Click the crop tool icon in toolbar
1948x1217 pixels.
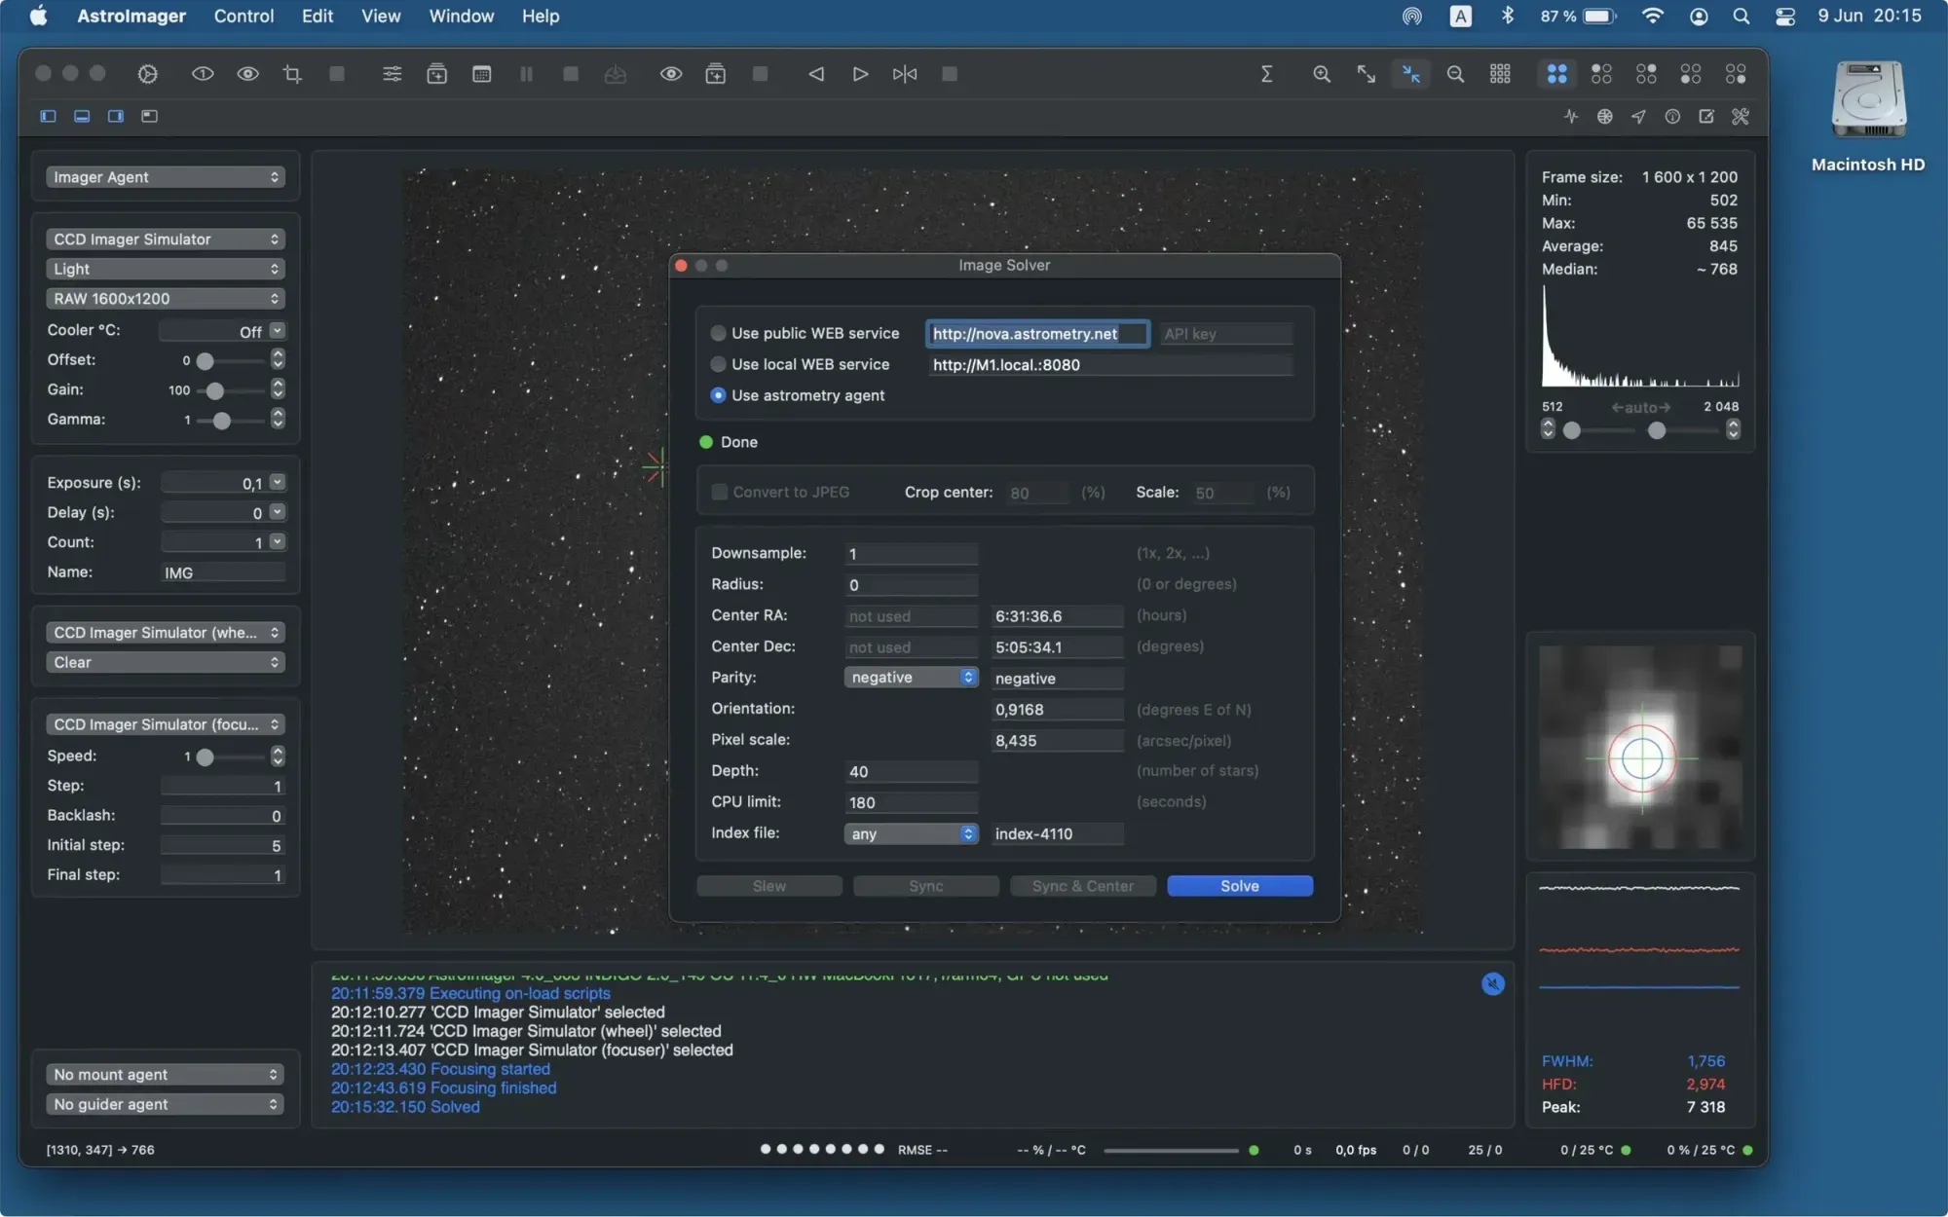tap(292, 74)
